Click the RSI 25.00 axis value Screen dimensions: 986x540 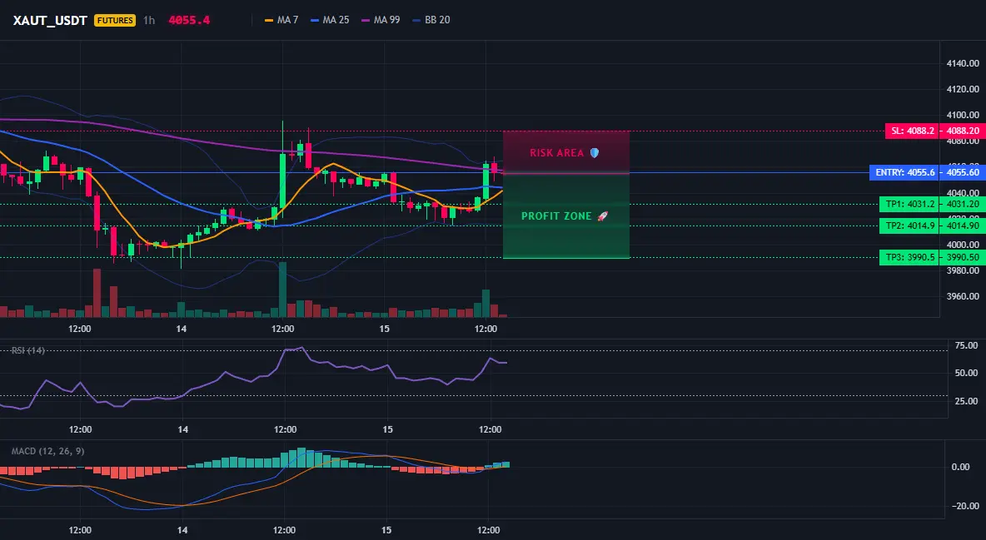pyautogui.click(x=966, y=401)
